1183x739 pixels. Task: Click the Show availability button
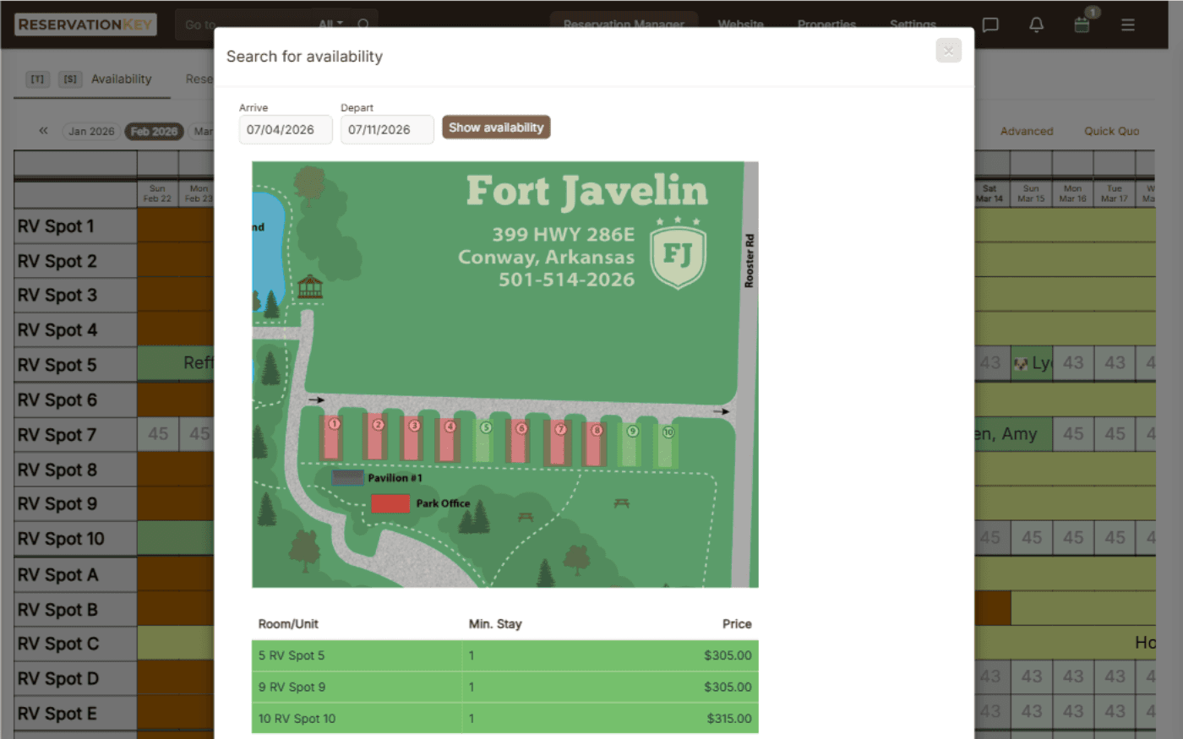(496, 127)
